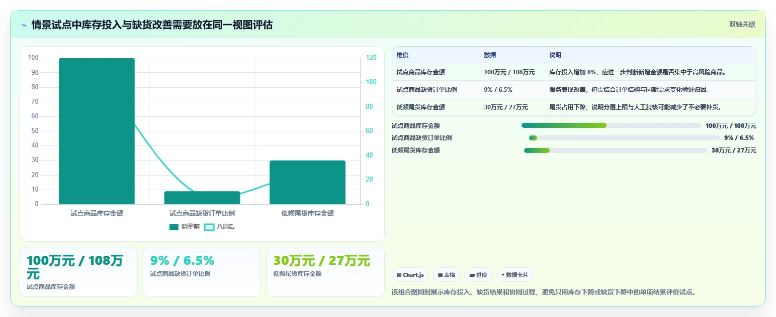The image size is (776, 317).
Task: Click the 30万元 / 27万元 table cell
Action: pyautogui.click(x=505, y=107)
